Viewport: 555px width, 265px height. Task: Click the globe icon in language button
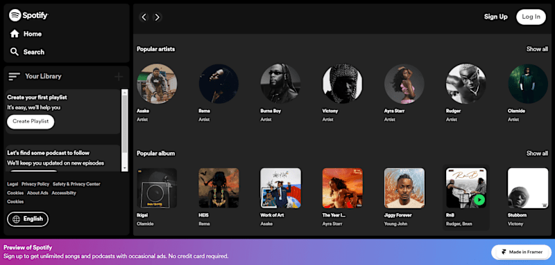[x=16, y=219]
